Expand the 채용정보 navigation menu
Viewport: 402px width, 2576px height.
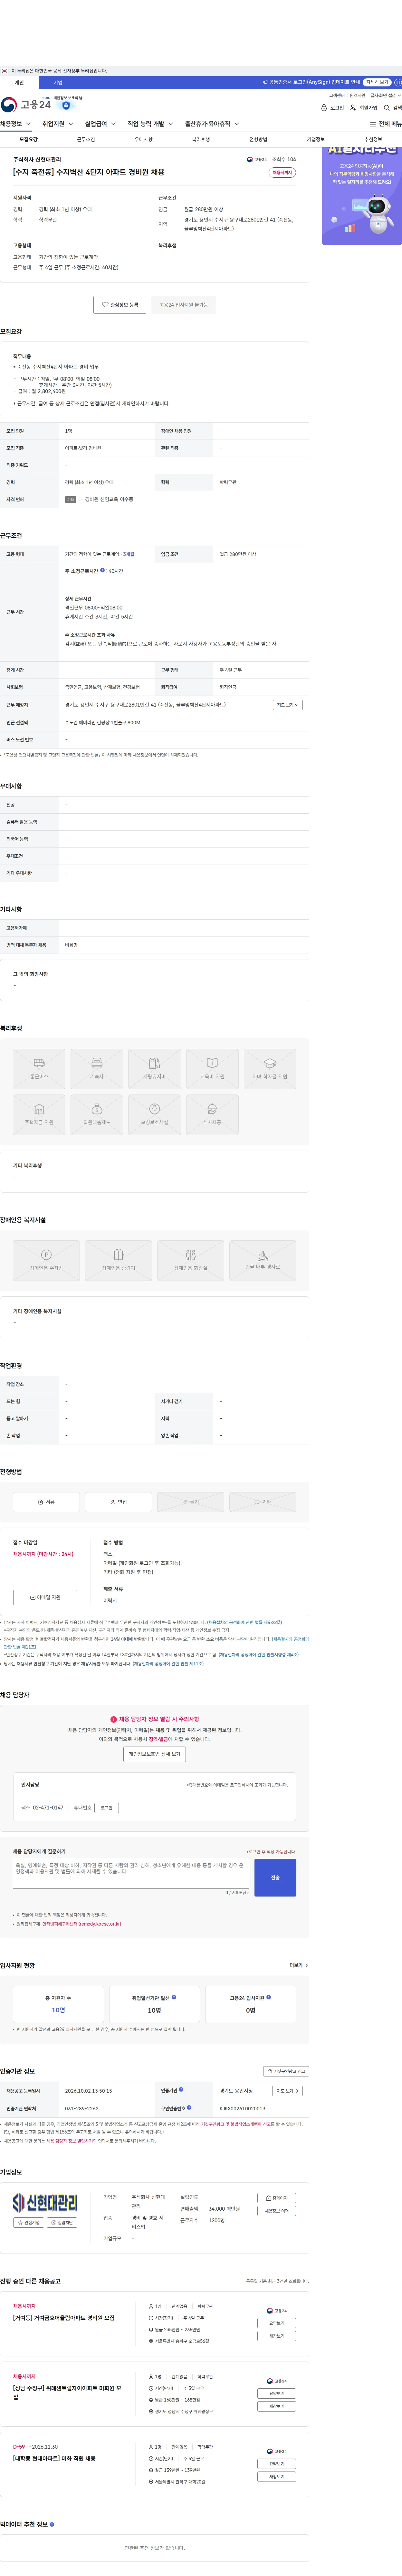16,124
